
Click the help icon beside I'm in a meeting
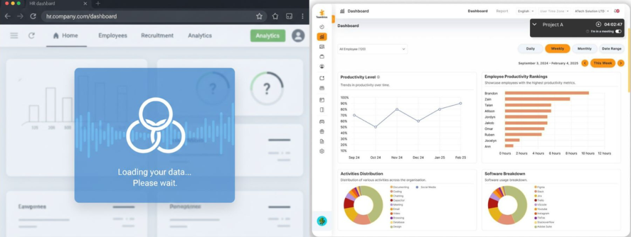tap(587, 31)
